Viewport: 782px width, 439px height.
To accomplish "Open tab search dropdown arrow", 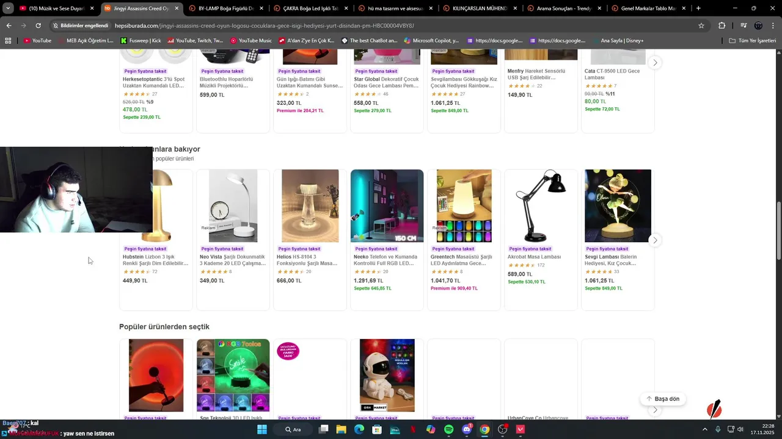I will tap(8, 9).
